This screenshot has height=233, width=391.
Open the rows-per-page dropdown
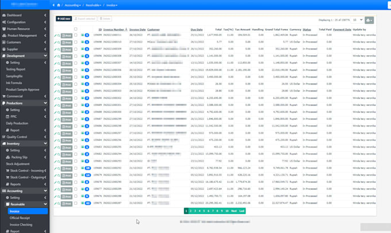357,20
